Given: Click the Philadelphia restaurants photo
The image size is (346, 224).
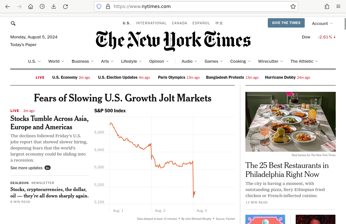Looking at the screenshot, I should tap(290, 122).
